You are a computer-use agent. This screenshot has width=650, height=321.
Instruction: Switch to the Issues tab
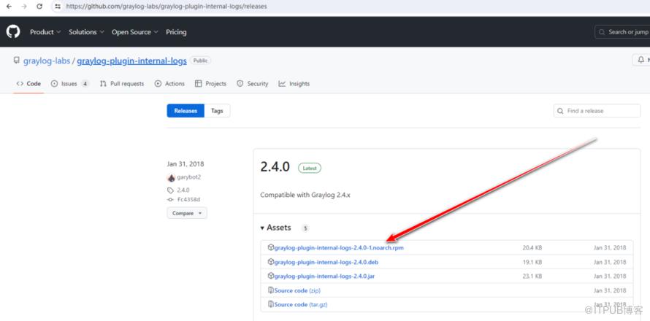tap(69, 84)
